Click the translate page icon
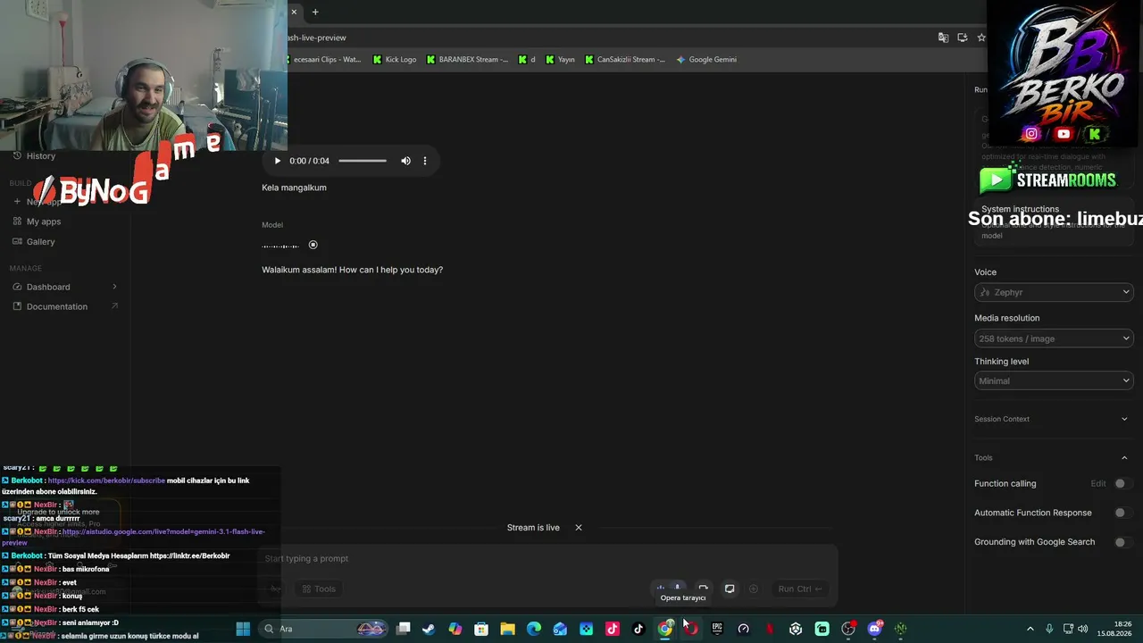Viewport: 1143px width, 643px height. (943, 38)
